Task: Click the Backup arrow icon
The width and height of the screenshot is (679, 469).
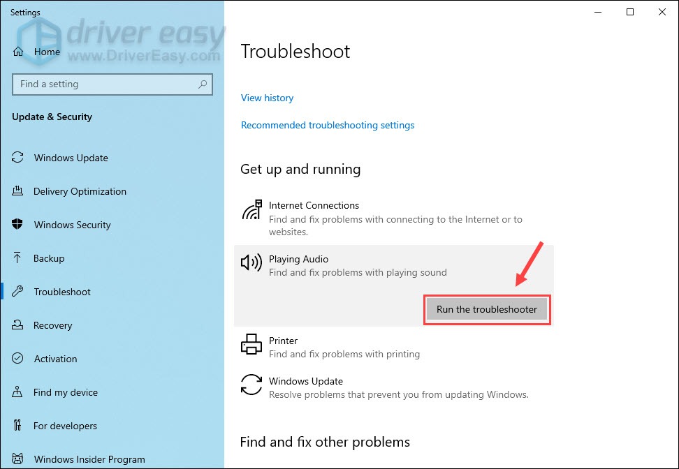Action: (17, 258)
